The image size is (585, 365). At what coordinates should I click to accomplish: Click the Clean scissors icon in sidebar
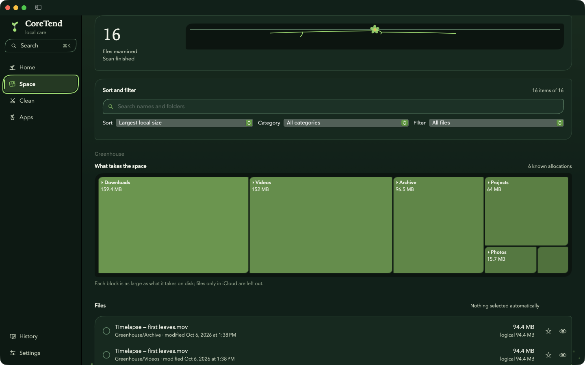13,101
